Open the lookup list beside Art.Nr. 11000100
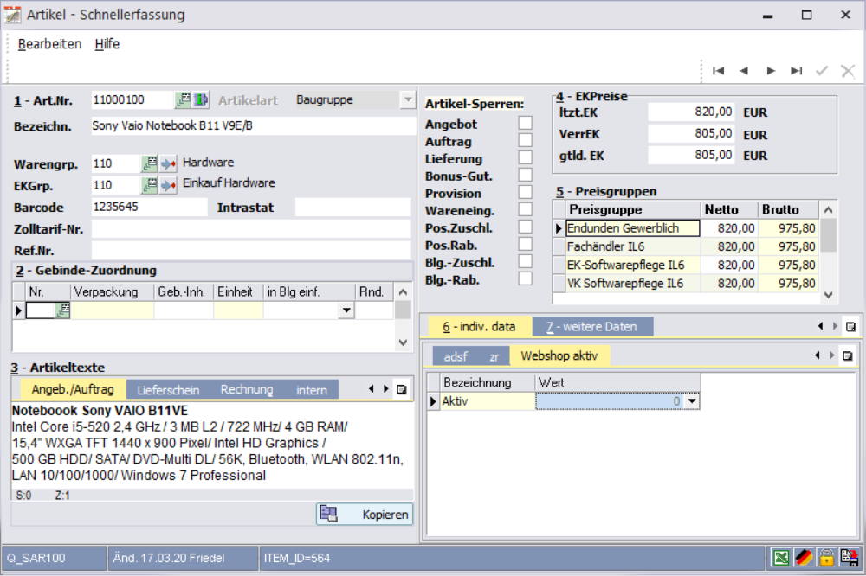866x576 pixels. point(183,99)
